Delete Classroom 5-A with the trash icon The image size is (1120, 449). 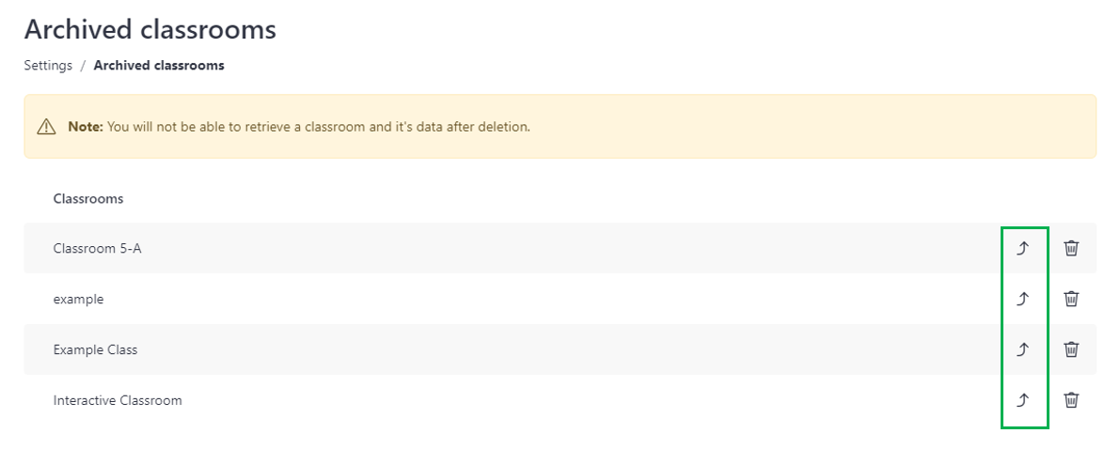[x=1071, y=248]
